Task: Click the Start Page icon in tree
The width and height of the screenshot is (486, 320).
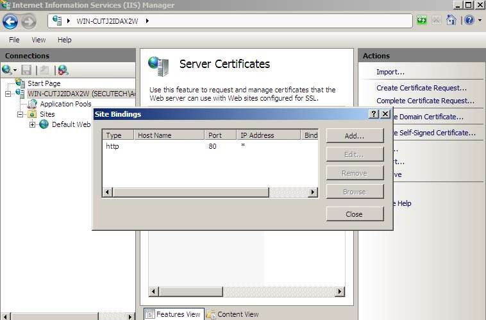Action: click(x=20, y=83)
